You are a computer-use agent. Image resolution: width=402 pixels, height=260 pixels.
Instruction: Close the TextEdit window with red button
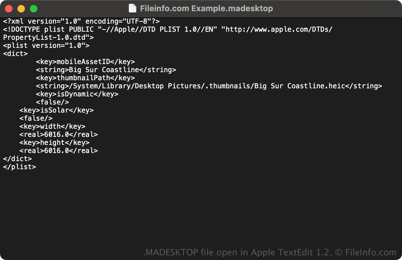9,9
